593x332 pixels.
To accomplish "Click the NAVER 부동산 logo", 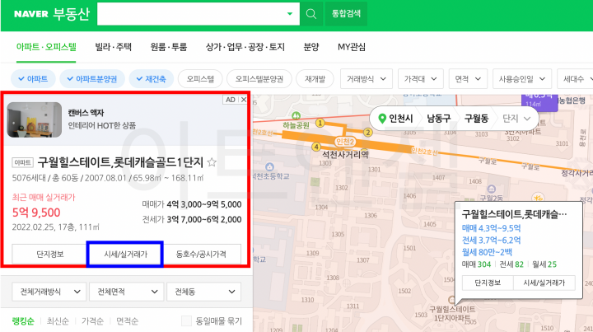I will click(52, 14).
